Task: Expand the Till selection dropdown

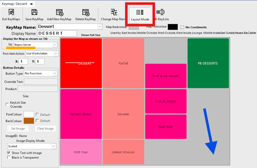Action: click(55, 45)
